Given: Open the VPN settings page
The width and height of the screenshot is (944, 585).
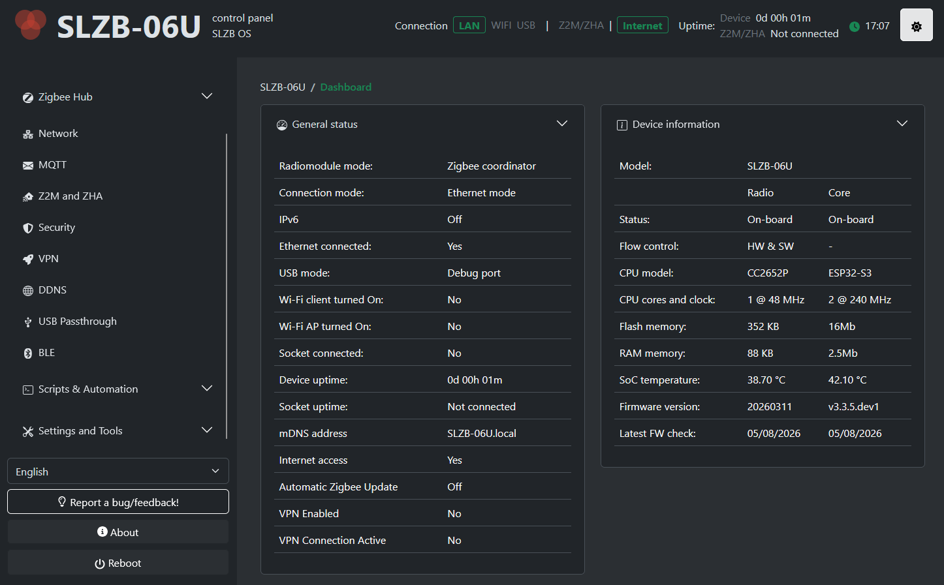Looking at the screenshot, I should [x=48, y=259].
